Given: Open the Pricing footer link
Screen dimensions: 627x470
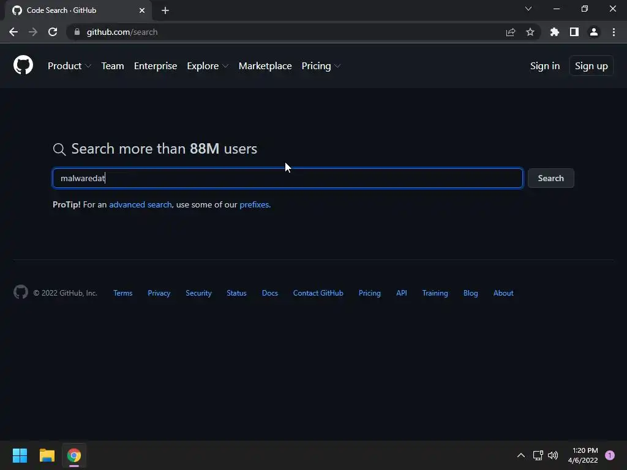Looking at the screenshot, I should pos(369,293).
